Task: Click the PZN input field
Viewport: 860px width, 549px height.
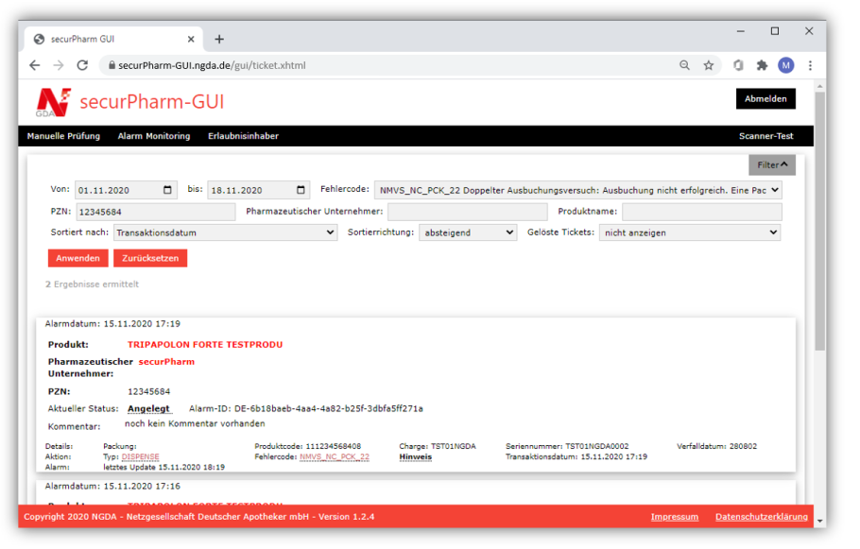Action: [x=156, y=212]
